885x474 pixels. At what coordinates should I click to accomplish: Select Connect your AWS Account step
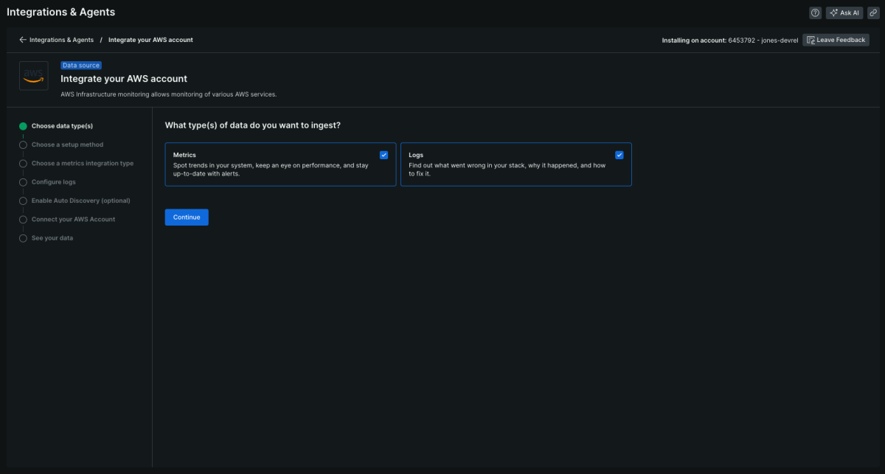73,219
